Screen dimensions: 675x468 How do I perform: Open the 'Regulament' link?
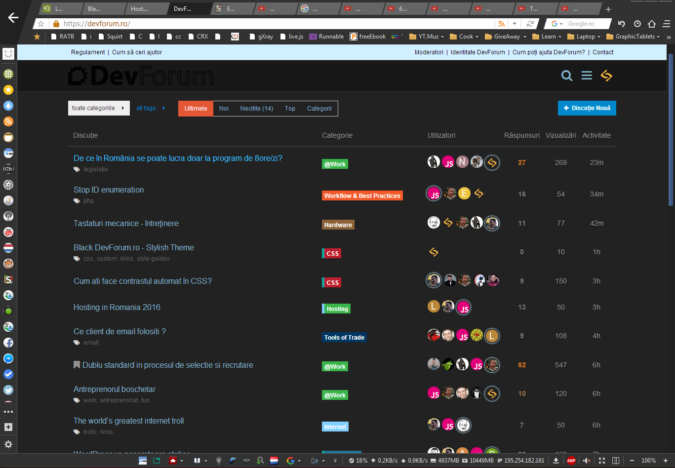[88, 52]
